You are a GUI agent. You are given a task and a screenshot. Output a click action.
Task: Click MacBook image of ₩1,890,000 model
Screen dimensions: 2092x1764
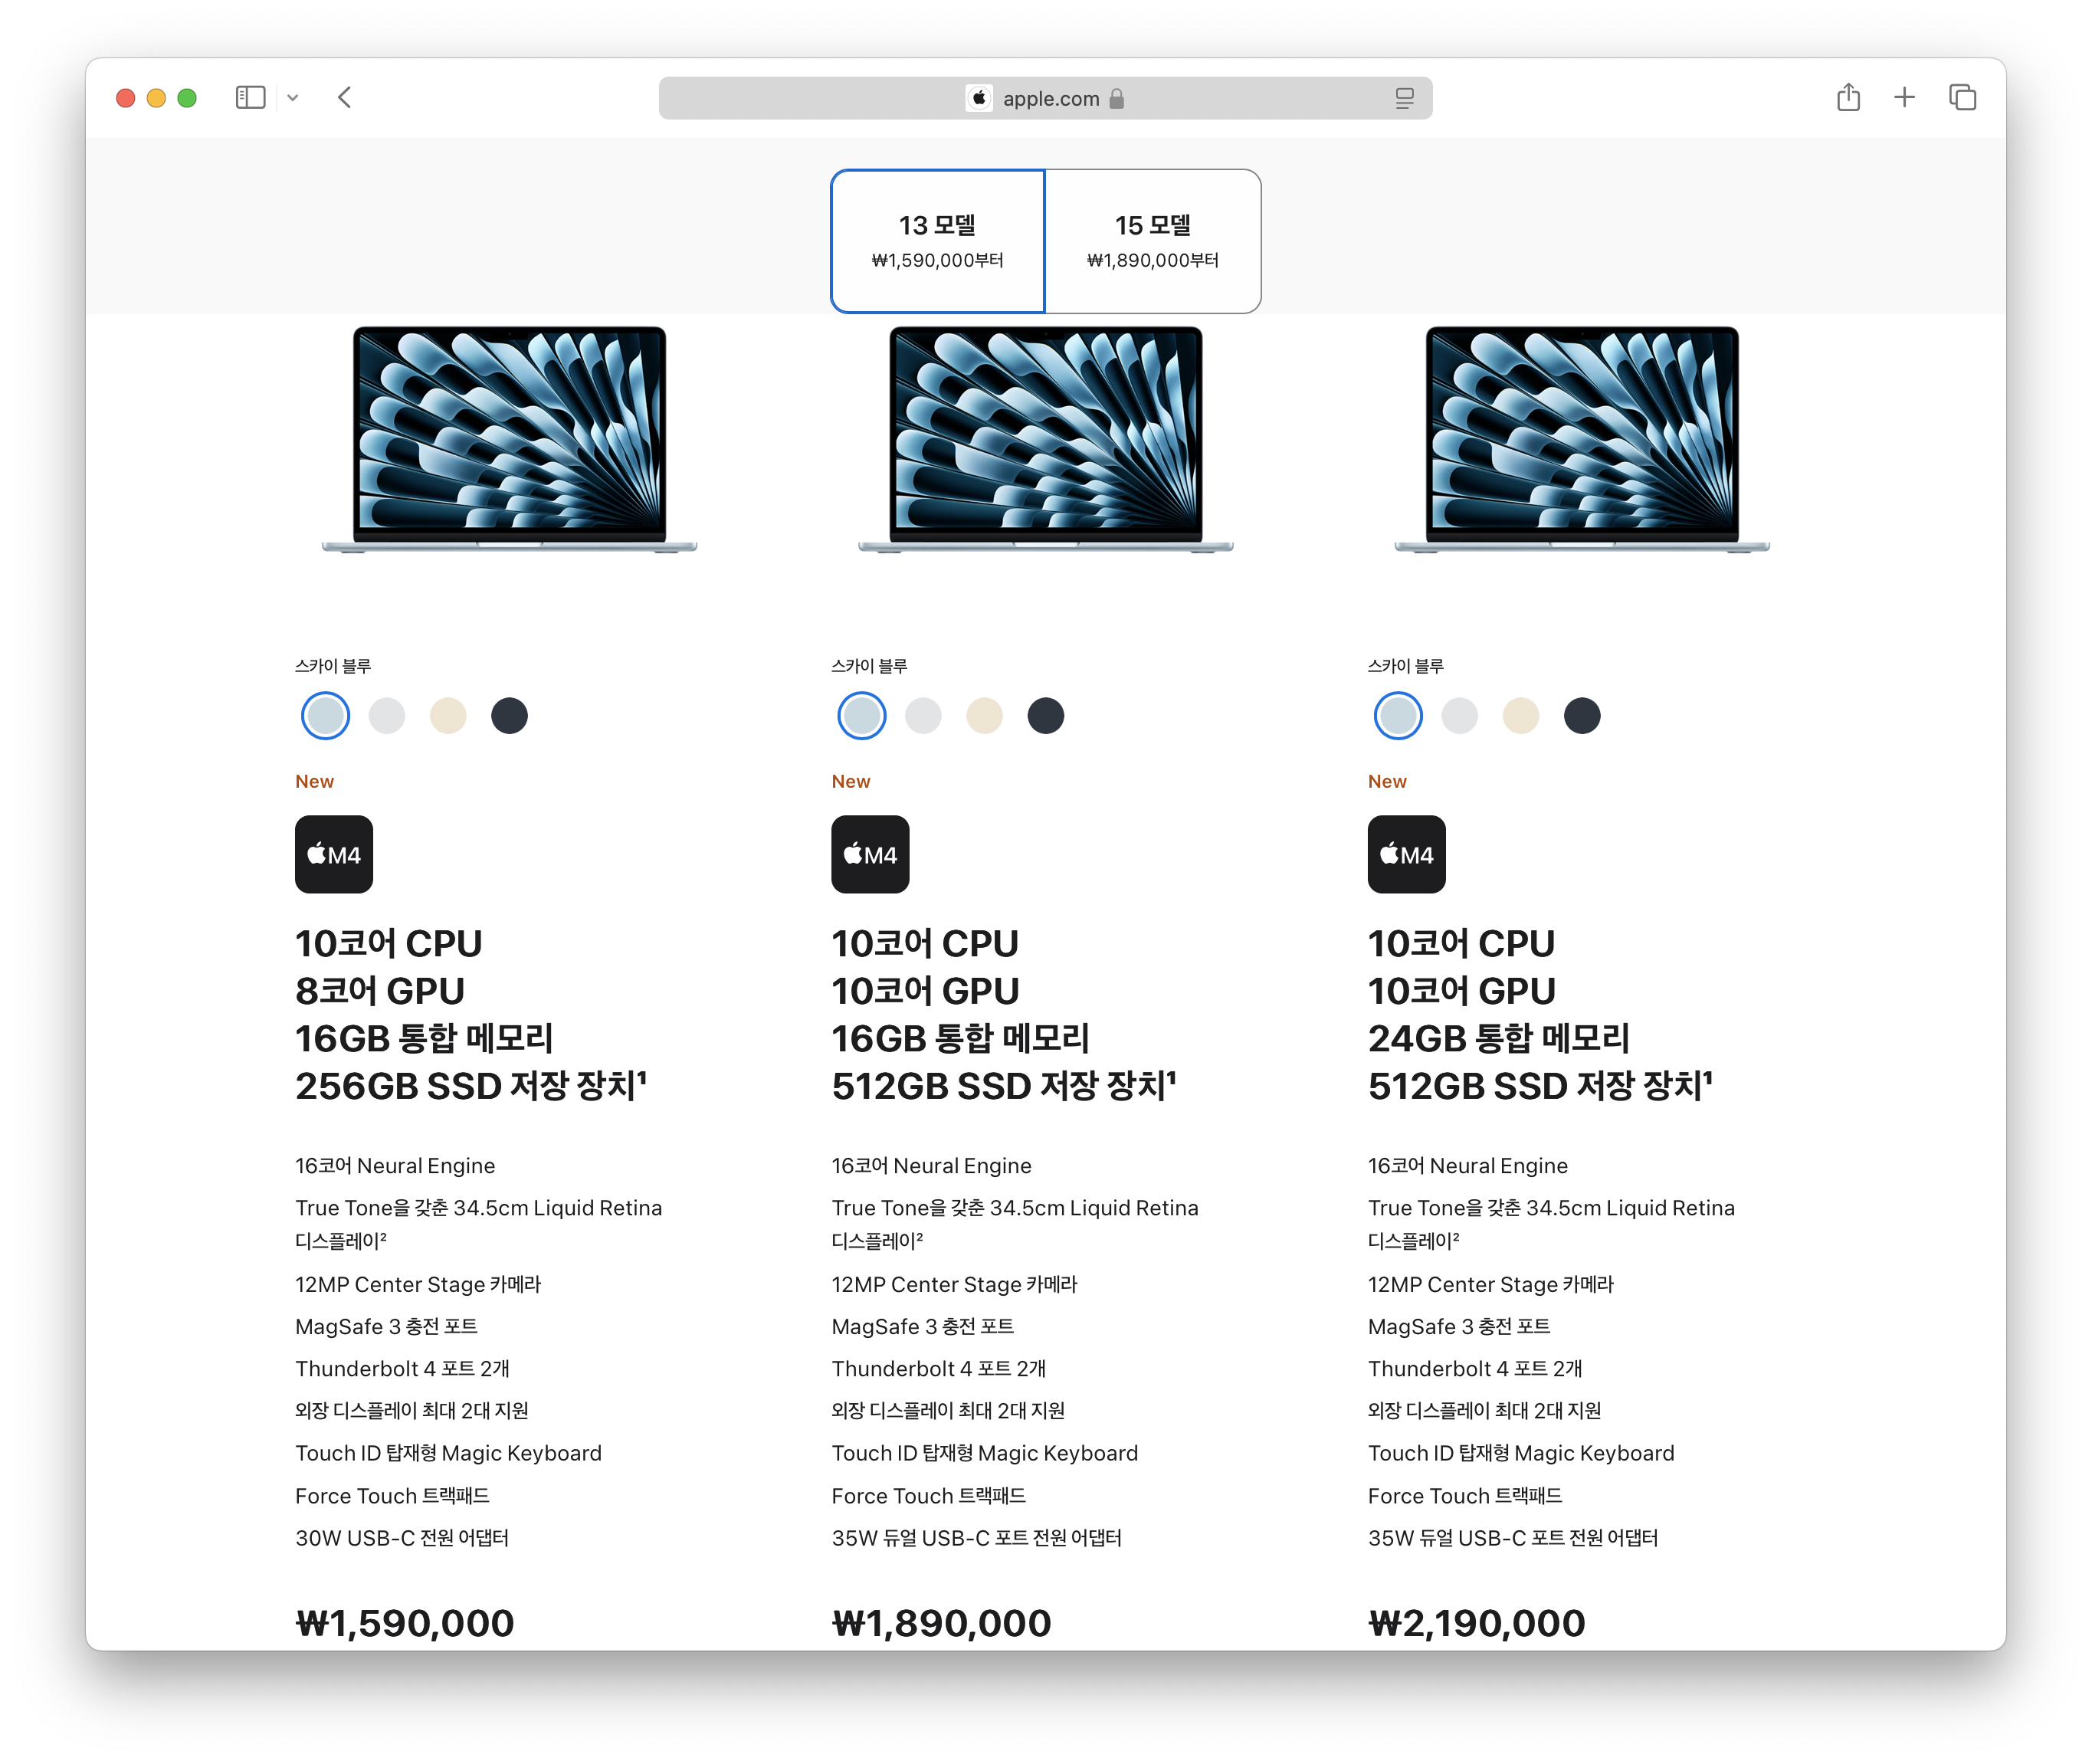coord(1046,439)
